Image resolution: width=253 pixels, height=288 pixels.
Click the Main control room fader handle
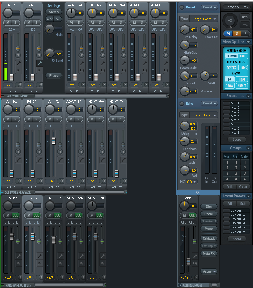click(x=188, y=261)
